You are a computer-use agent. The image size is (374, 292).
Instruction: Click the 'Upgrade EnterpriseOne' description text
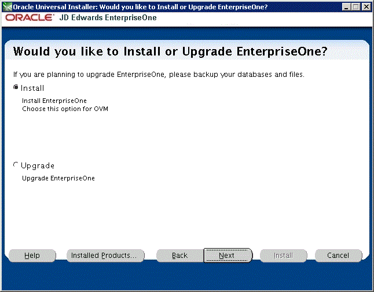tap(58, 178)
